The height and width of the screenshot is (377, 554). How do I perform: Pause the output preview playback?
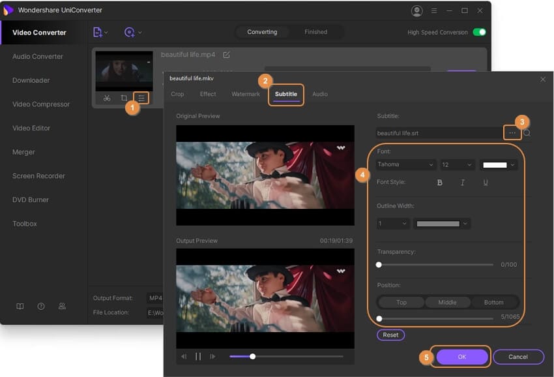(x=198, y=357)
